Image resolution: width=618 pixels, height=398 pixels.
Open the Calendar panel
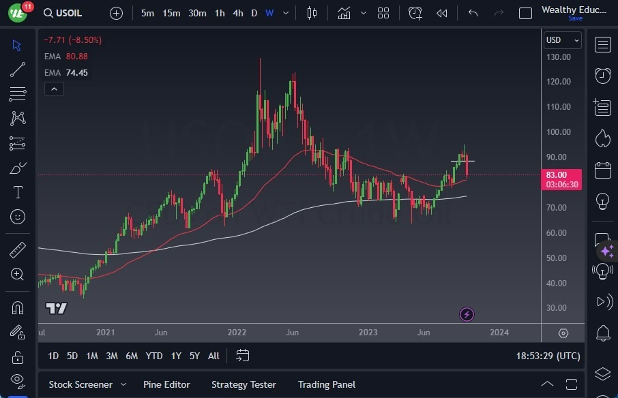(x=603, y=170)
